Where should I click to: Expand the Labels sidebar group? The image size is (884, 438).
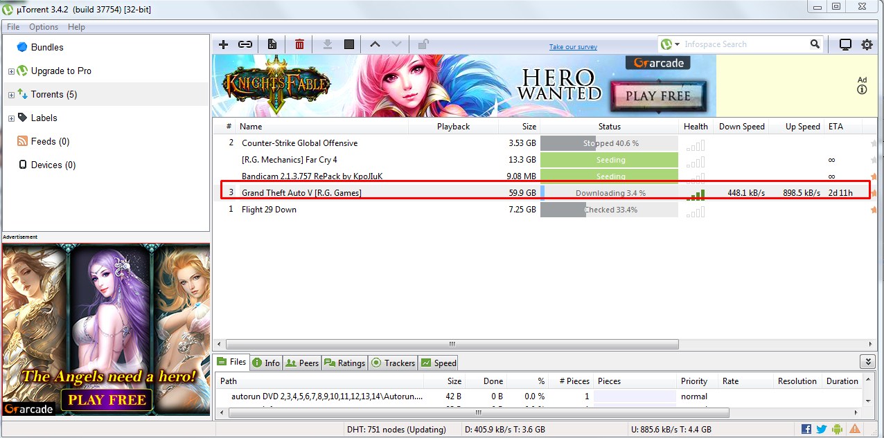pos(11,118)
